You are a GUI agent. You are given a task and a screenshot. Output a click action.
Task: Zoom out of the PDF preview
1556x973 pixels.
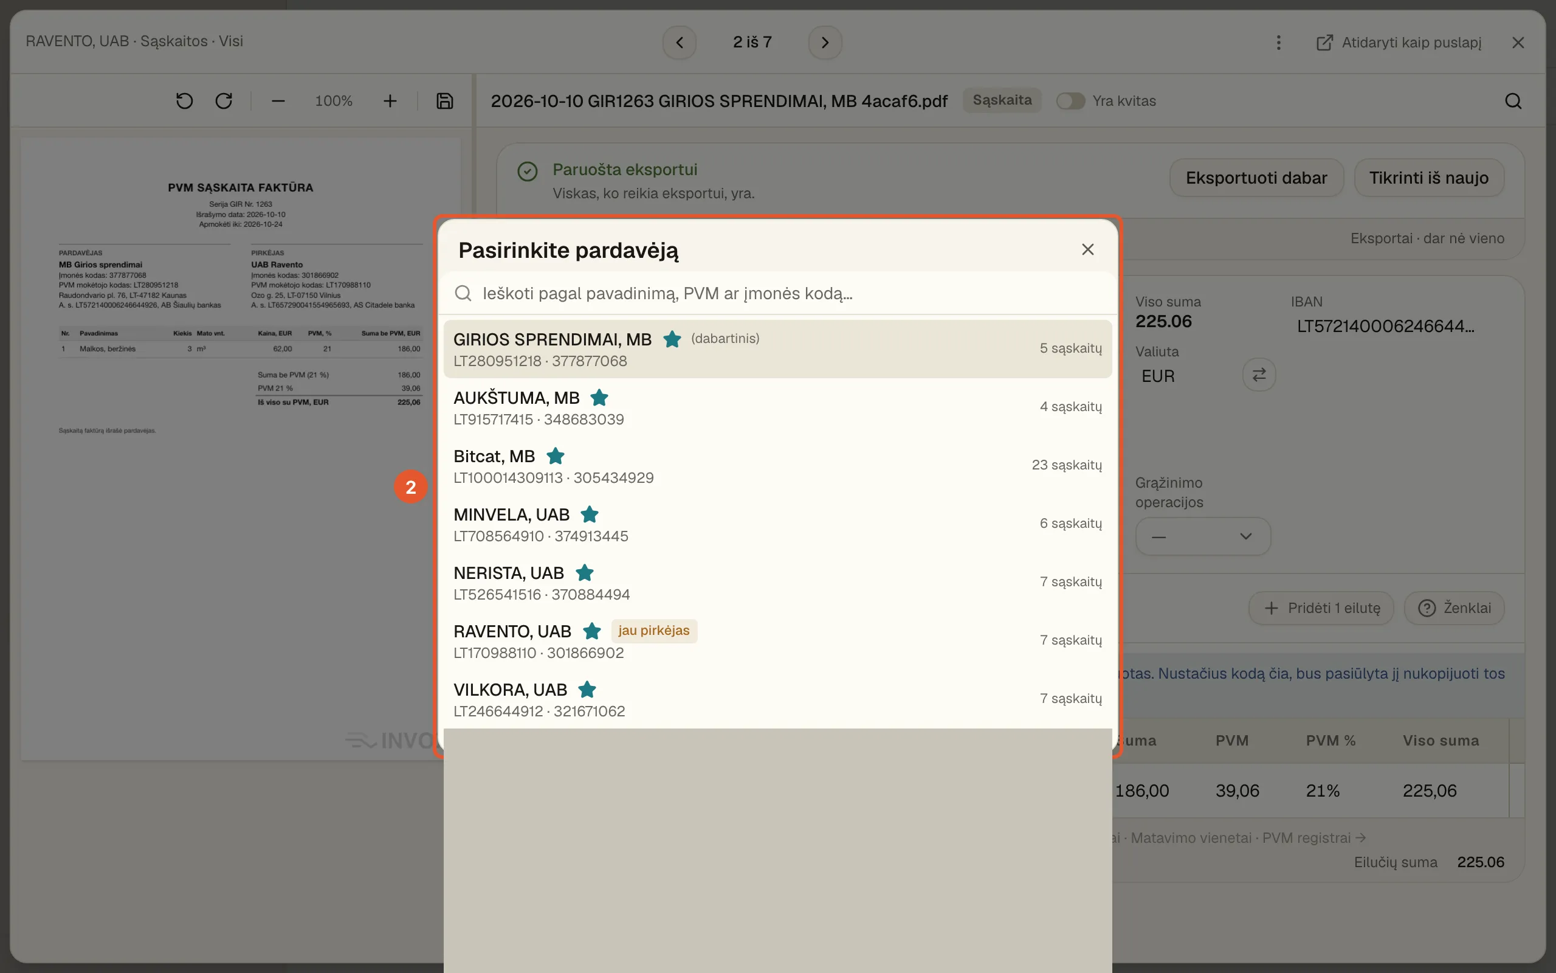(278, 101)
